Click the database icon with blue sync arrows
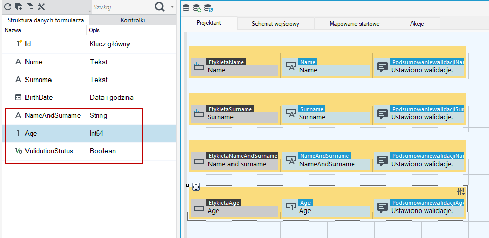This screenshot has height=238, width=489. click(x=209, y=8)
